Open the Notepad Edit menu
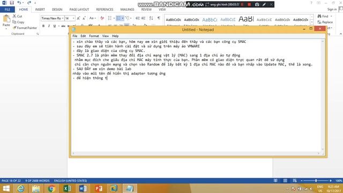Viewport: 343px width, 193px height. 83,36
